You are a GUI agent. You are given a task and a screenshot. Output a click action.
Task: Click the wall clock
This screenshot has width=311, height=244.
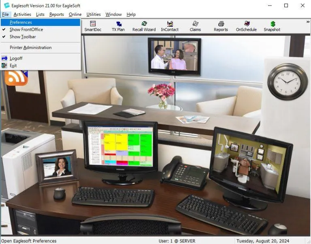pos(287,81)
